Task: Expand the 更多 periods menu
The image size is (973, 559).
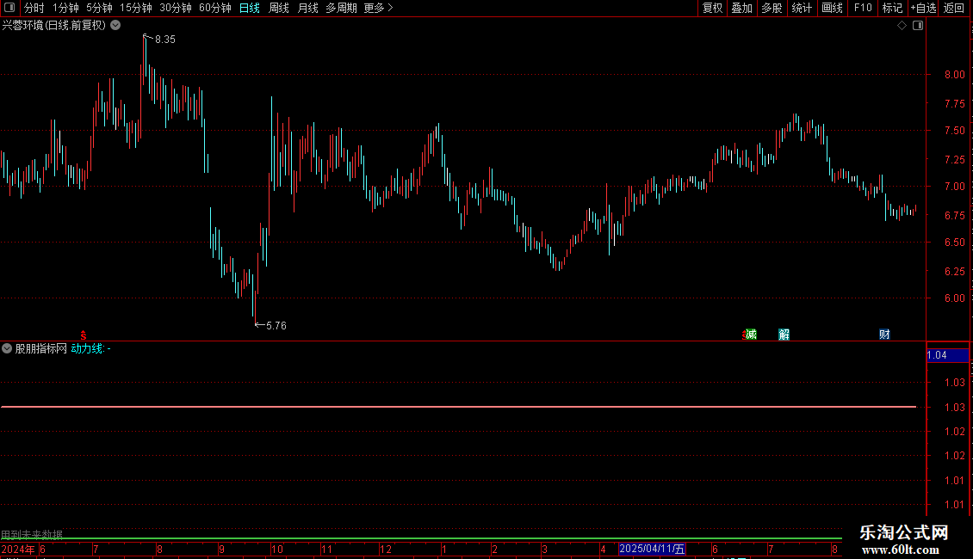Action: [x=379, y=8]
